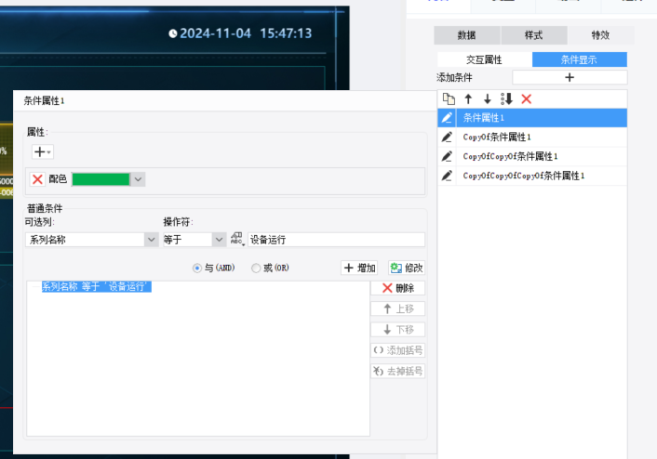The width and height of the screenshot is (657, 459).
Task: Move selected condition down with arrow icon
Action: (488, 99)
